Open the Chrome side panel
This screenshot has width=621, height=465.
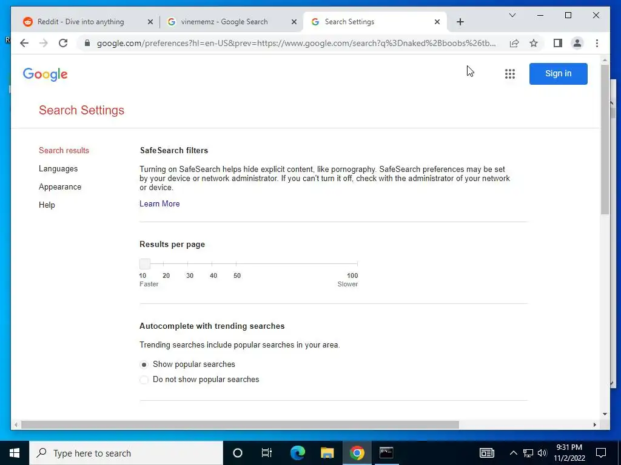(558, 43)
